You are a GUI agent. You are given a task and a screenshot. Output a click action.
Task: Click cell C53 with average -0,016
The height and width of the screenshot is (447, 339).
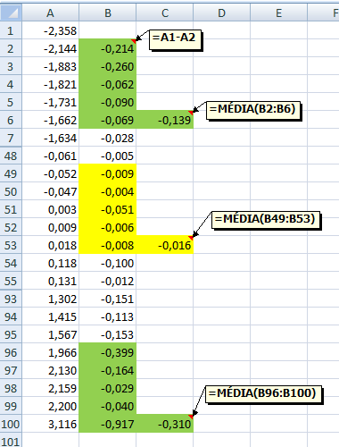tap(165, 245)
